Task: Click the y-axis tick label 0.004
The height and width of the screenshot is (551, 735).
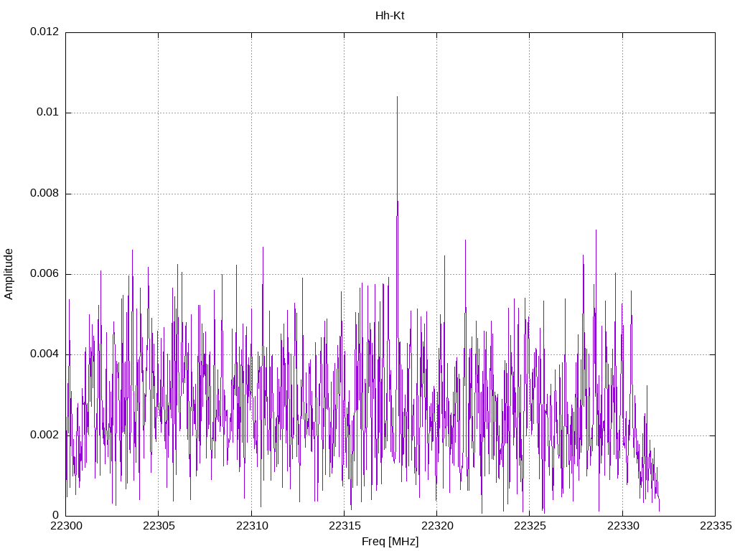Action: pyautogui.click(x=45, y=354)
